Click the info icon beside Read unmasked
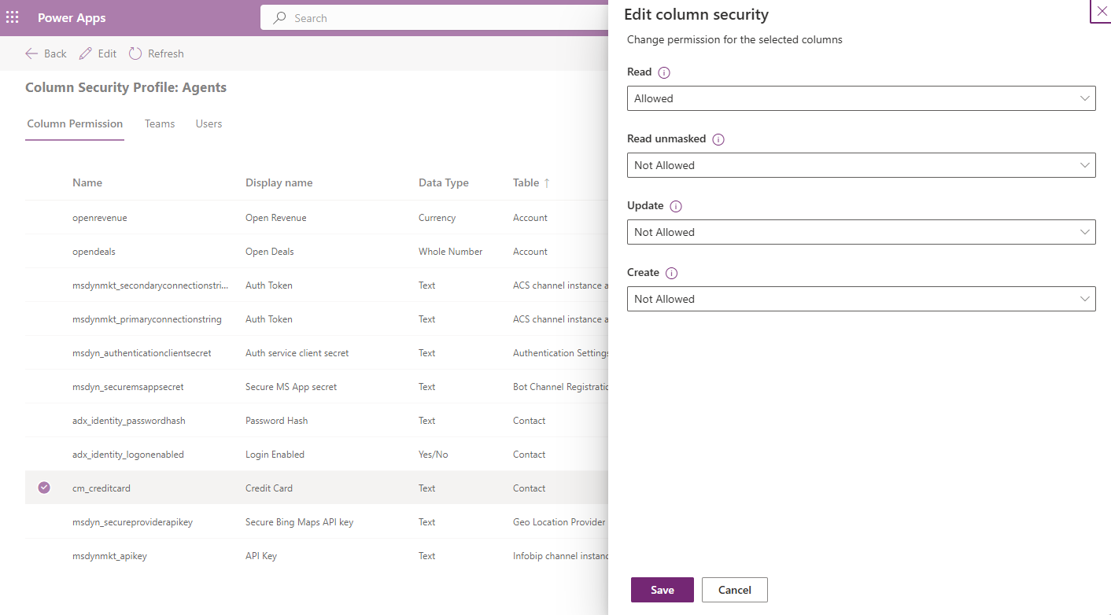1111x615 pixels. click(718, 139)
